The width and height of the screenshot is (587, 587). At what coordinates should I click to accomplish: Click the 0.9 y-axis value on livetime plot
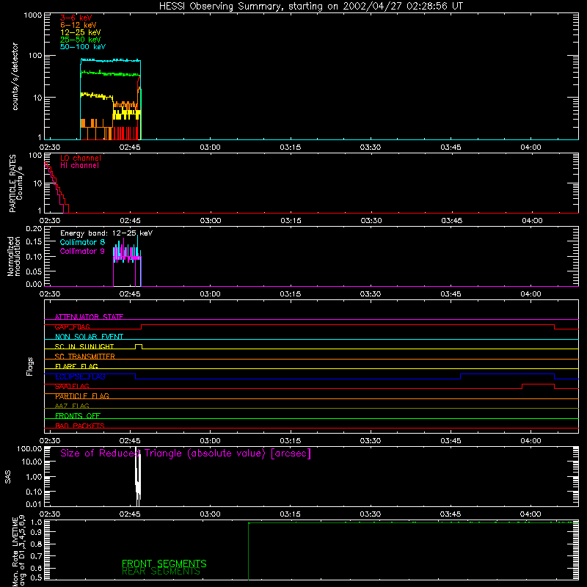(36, 533)
